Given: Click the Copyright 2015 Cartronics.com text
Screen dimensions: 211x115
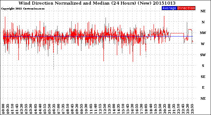Looking at the screenshot, I should [23, 9].
